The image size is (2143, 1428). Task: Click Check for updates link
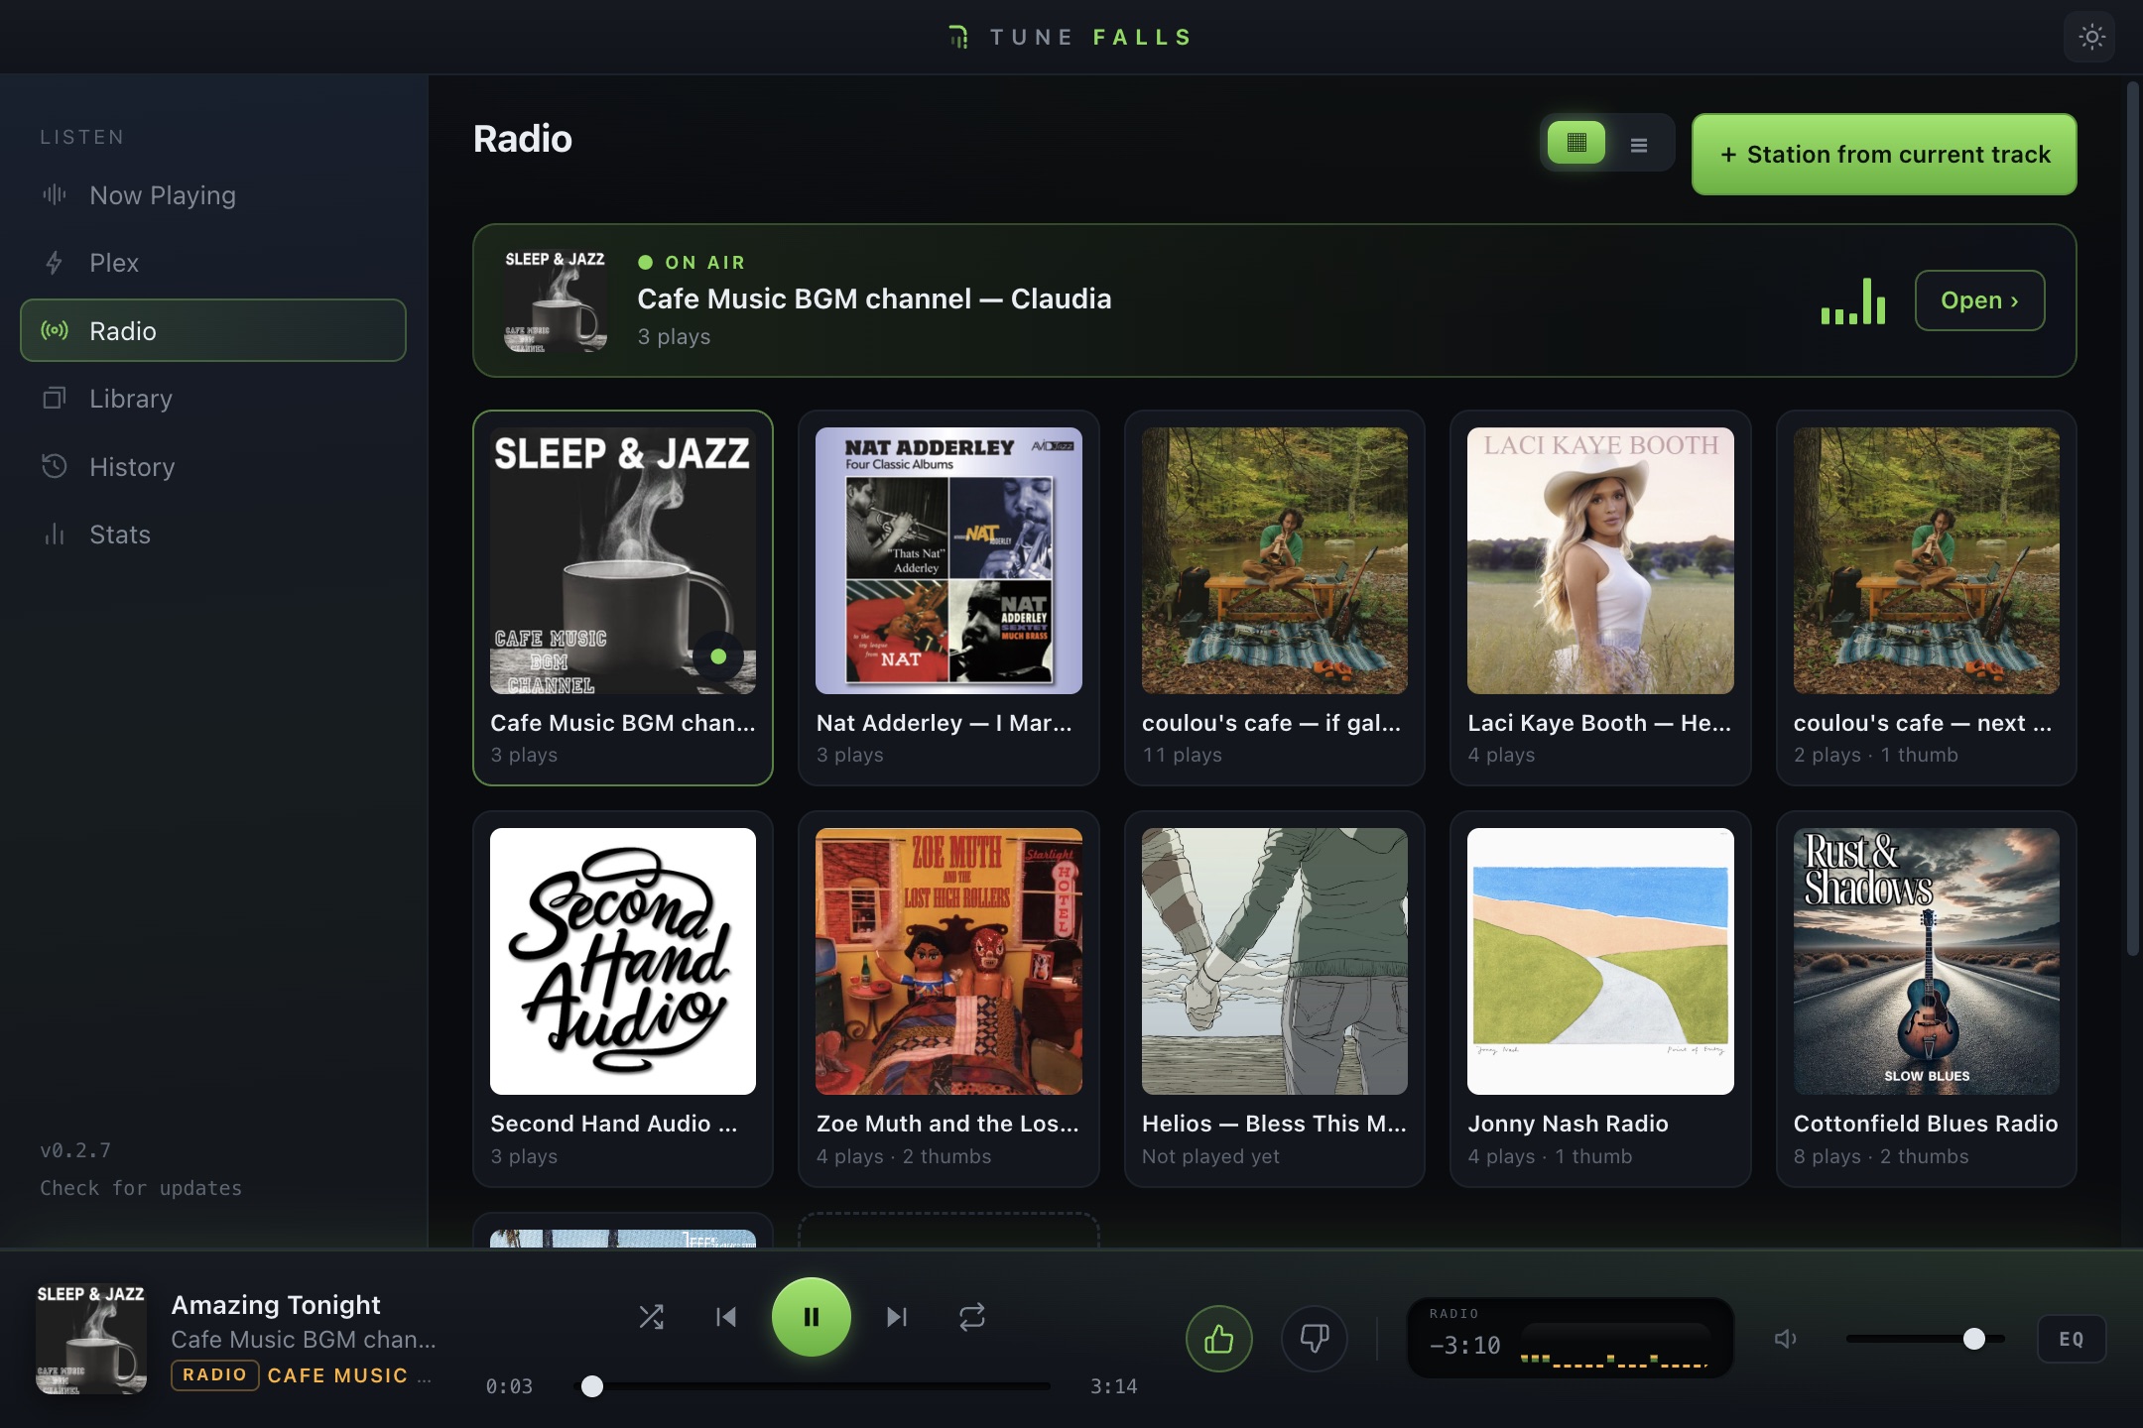[x=141, y=1188]
